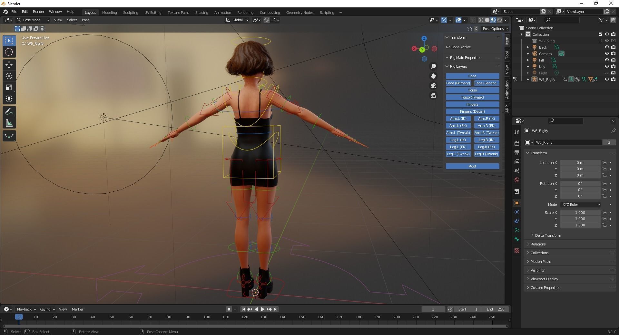This screenshot has width=619, height=335.
Task: Open the World properties tab icon
Action: pos(517,180)
